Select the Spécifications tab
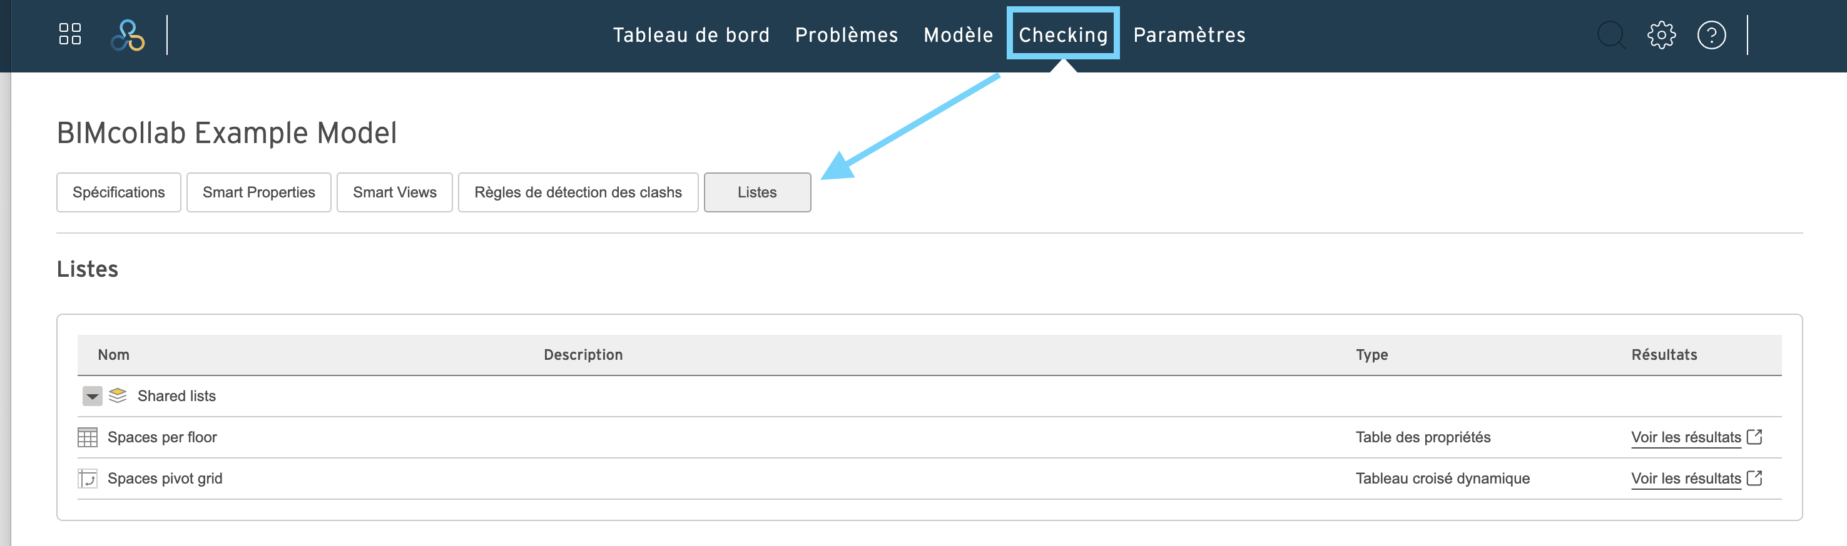This screenshot has height=546, width=1847. tap(119, 192)
